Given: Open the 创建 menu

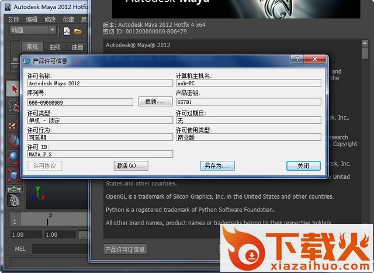Looking at the screenshot, I should [x=68, y=19].
